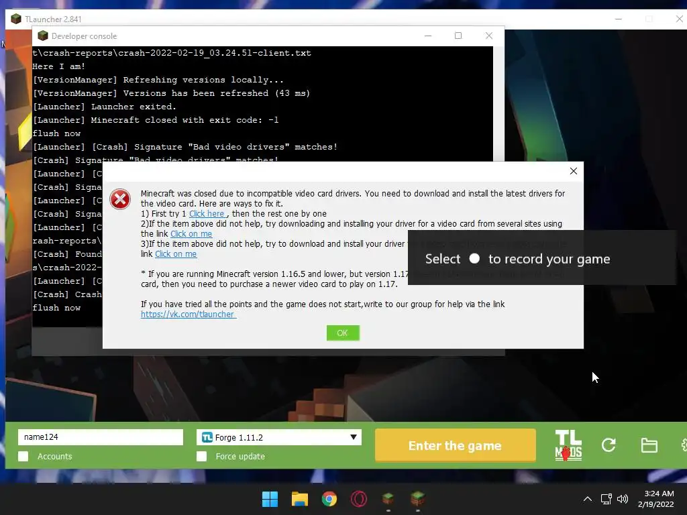Show hidden system tray icons

588,499
